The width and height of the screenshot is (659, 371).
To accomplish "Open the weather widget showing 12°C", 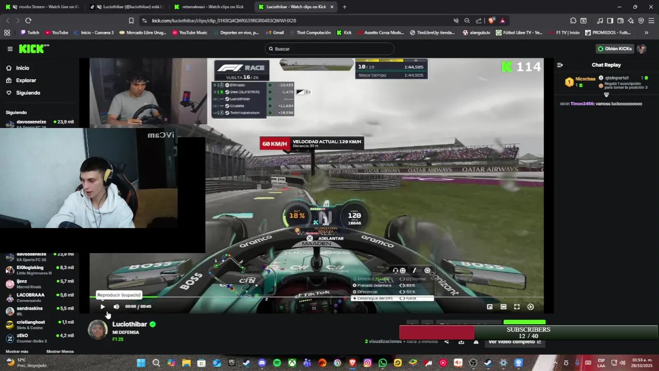I will point(26,363).
